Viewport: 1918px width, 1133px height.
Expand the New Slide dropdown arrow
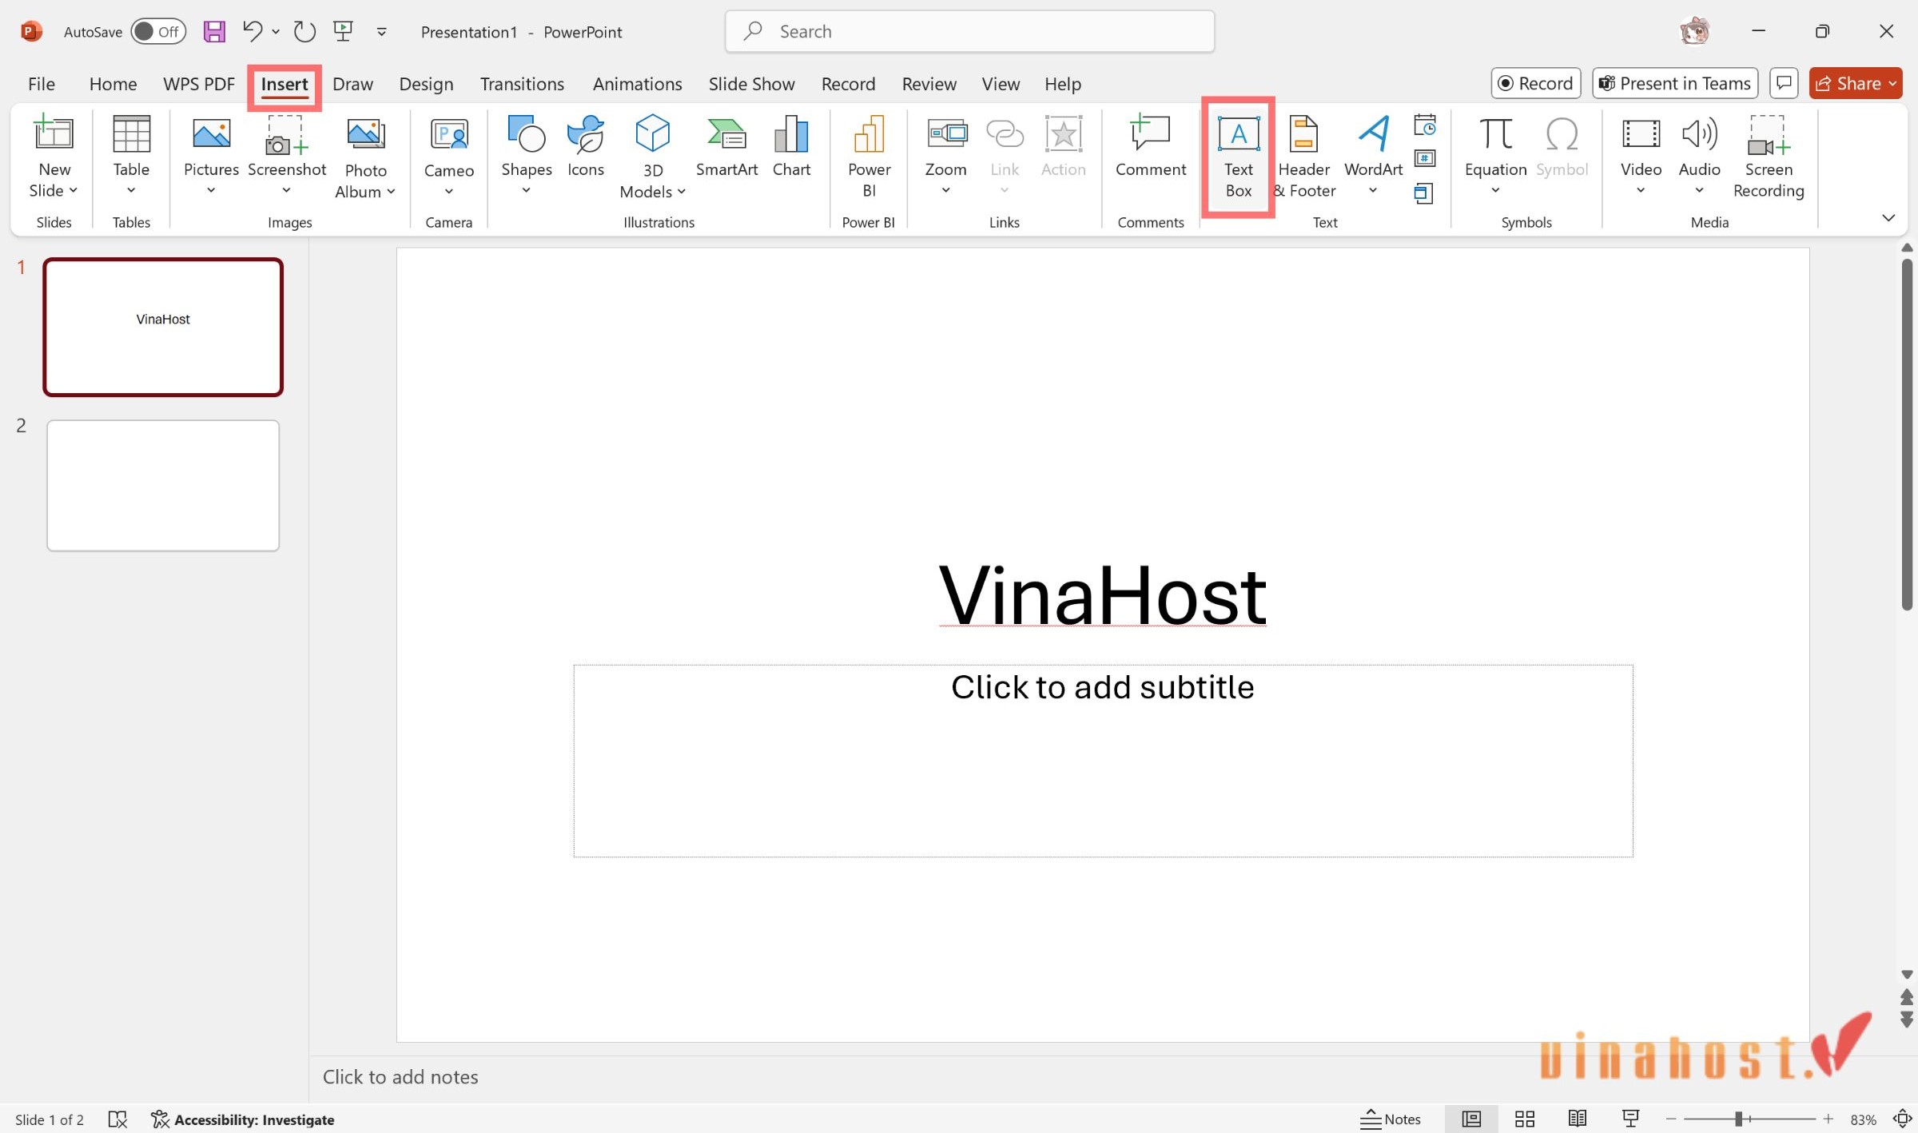(x=73, y=190)
